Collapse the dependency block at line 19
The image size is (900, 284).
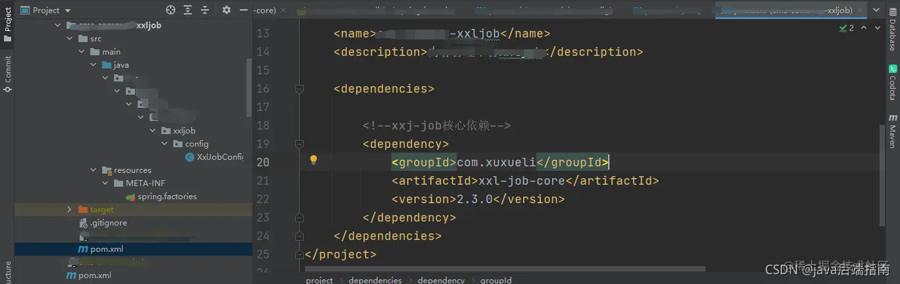click(x=299, y=144)
